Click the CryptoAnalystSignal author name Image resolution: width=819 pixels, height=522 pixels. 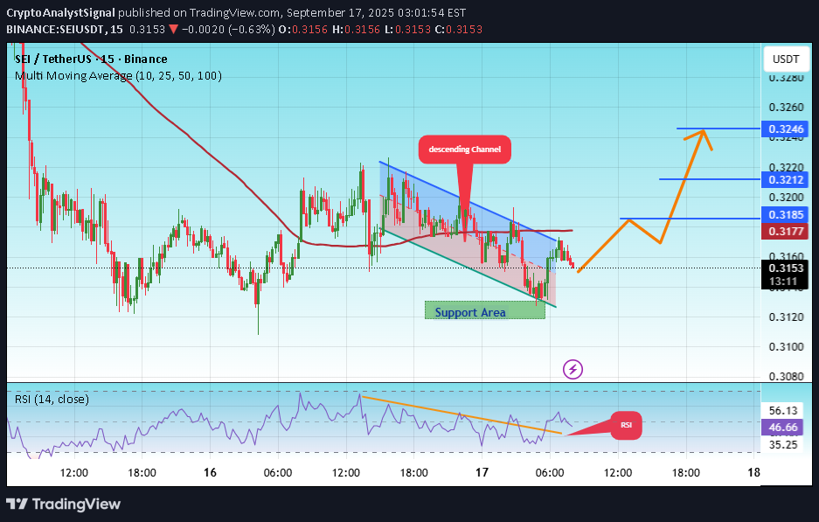coord(60,12)
